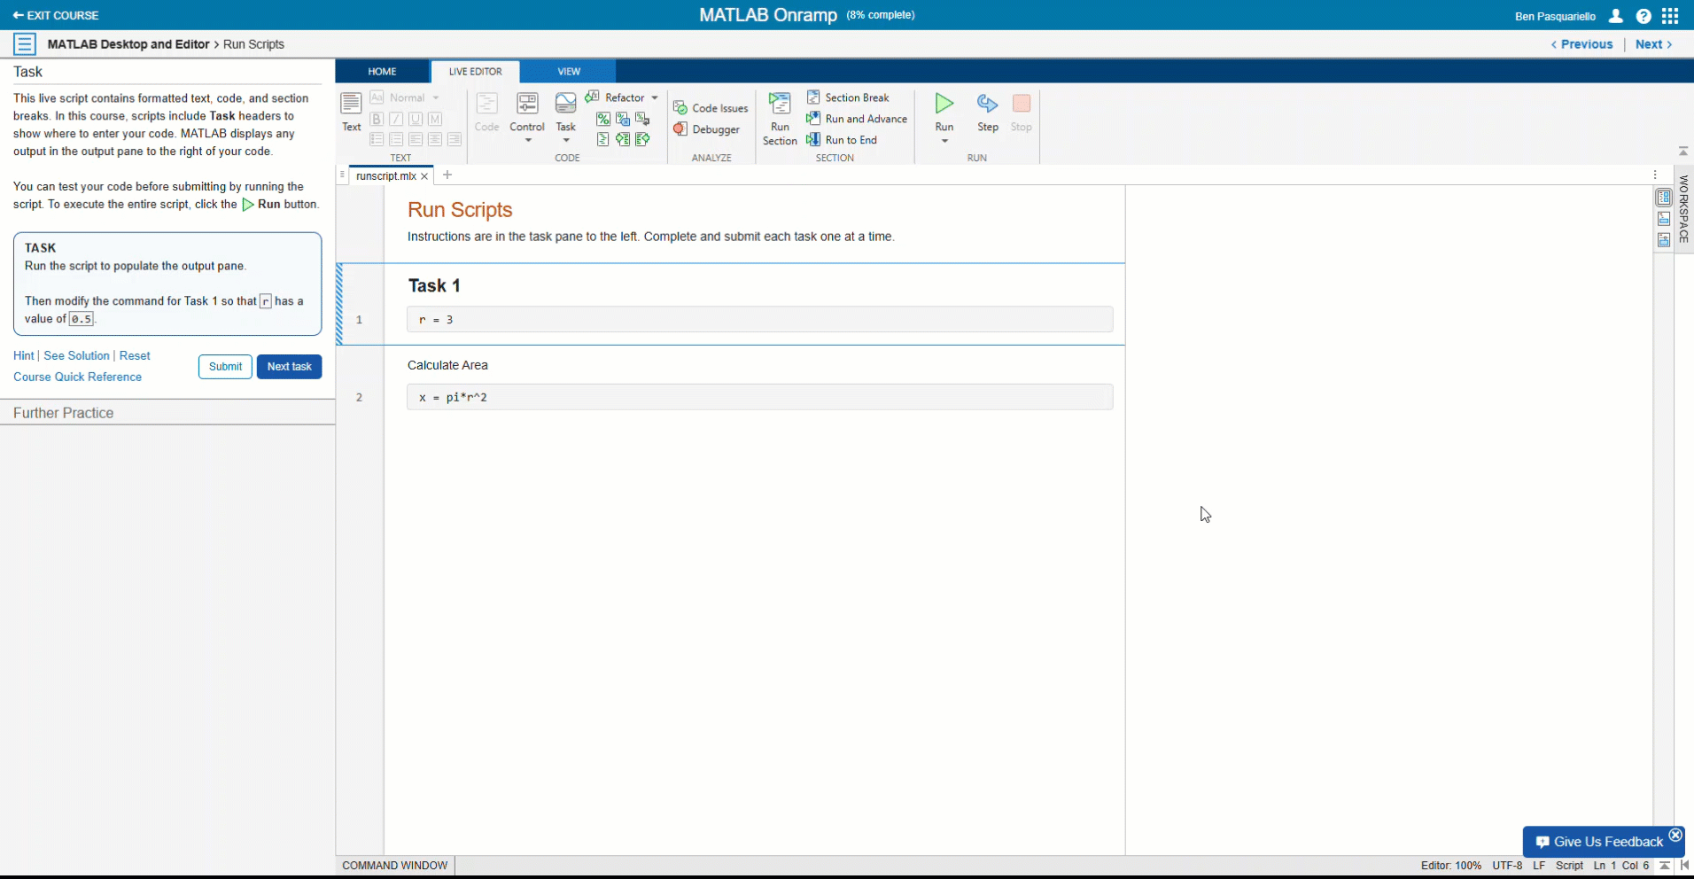Click the smart indent icon
Image resolution: width=1694 pixels, height=879 pixels.
point(603,139)
